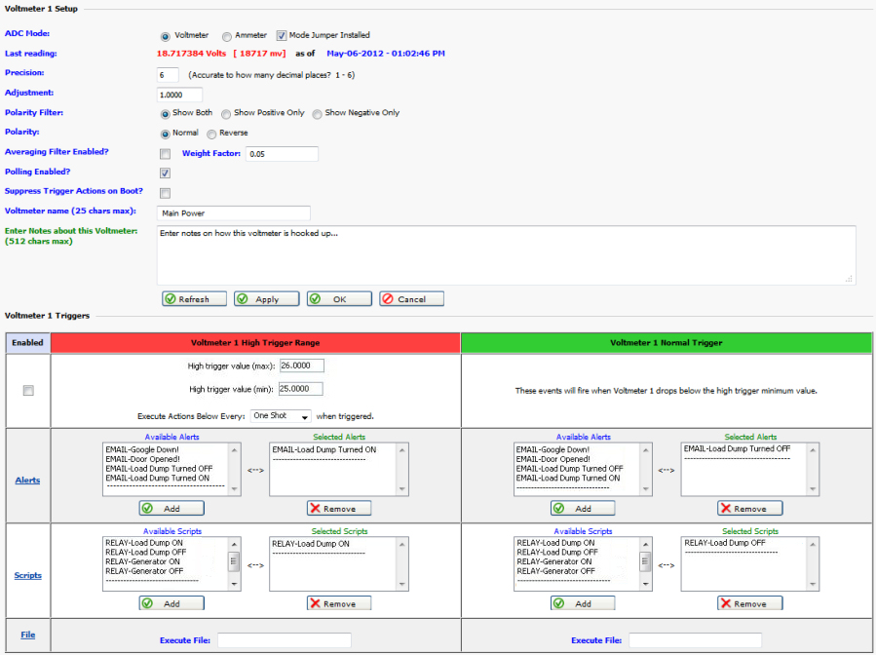Uncheck the Polling Enabled checkbox
The width and height of the screenshot is (876, 655).
(165, 173)
